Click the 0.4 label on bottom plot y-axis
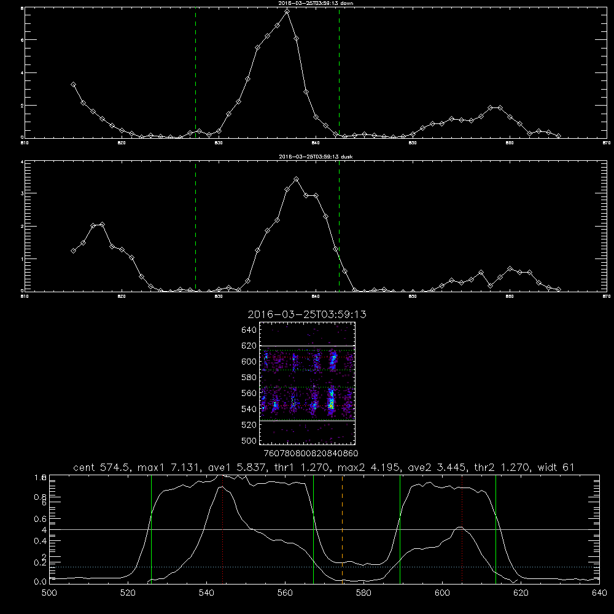Viewport: 614px width, 614px height. pos(41,541)
